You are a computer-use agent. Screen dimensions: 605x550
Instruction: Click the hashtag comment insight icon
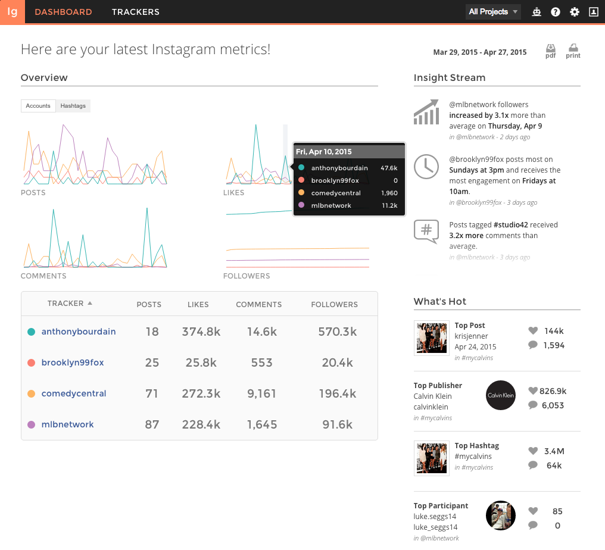[426, 231]
